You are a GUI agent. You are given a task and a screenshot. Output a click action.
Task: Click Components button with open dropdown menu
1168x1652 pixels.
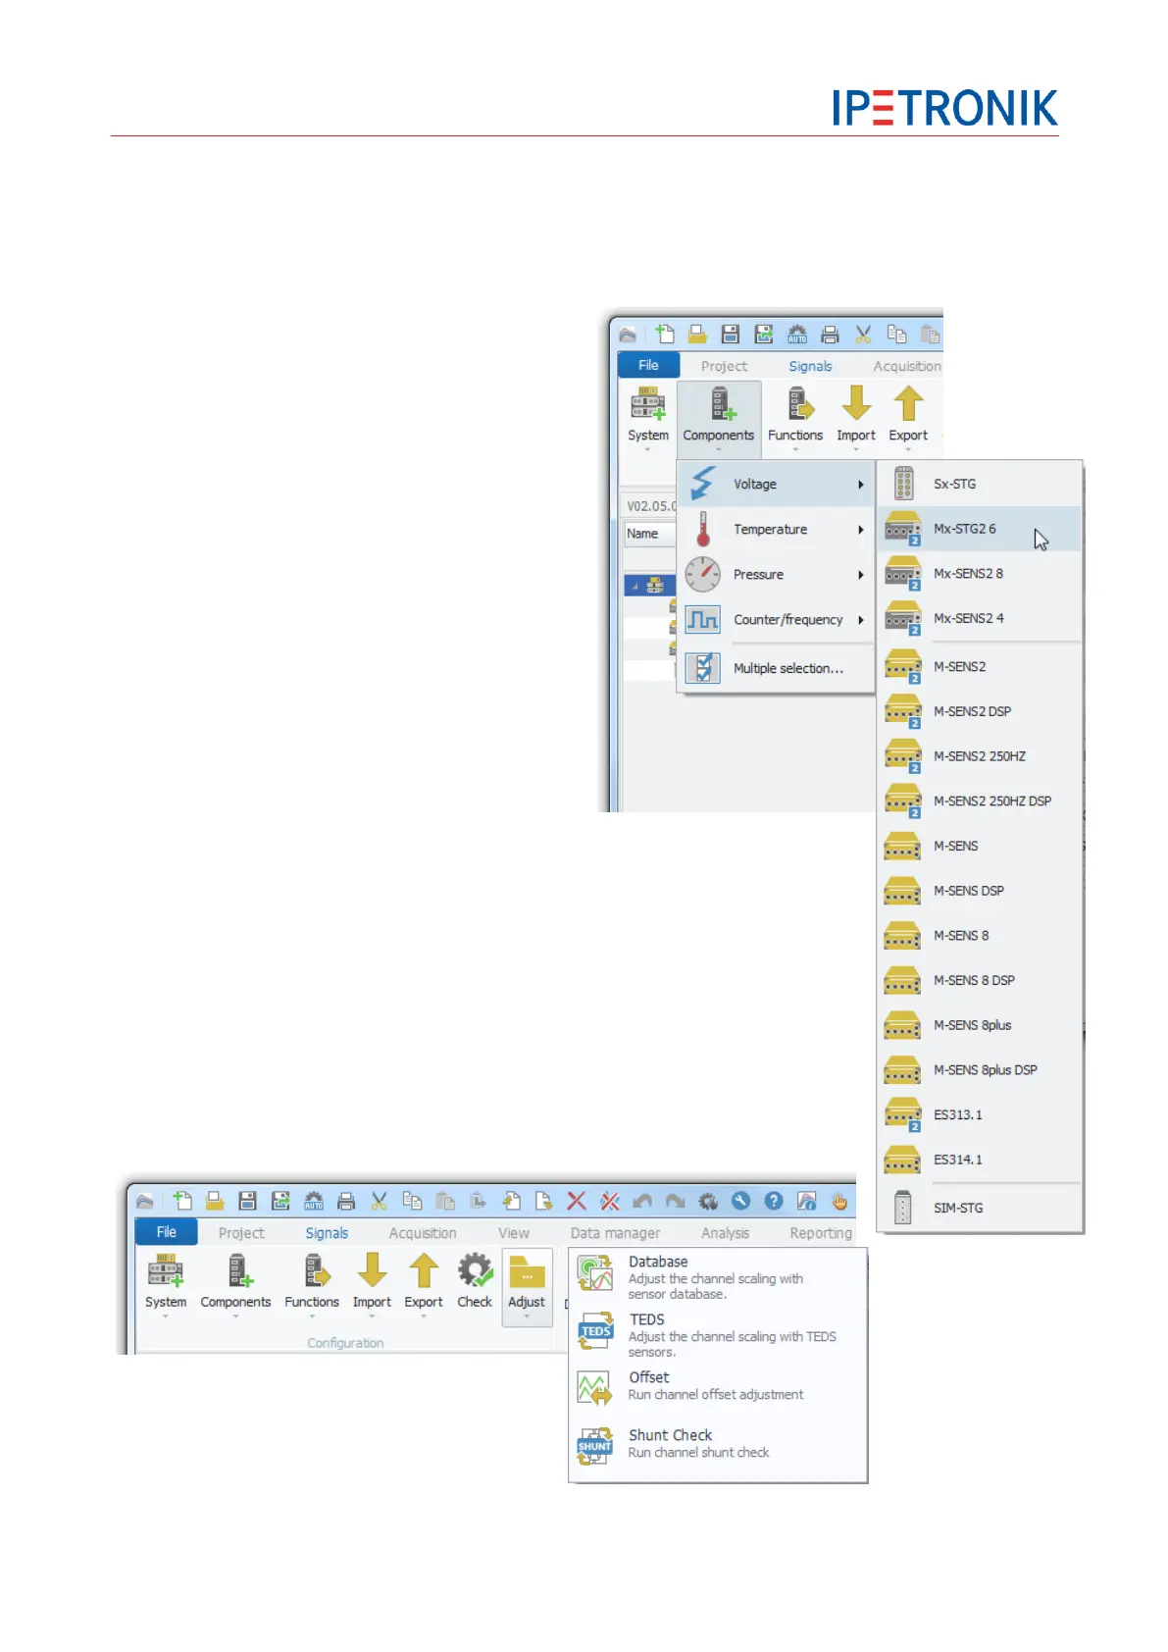click(719, 418)
